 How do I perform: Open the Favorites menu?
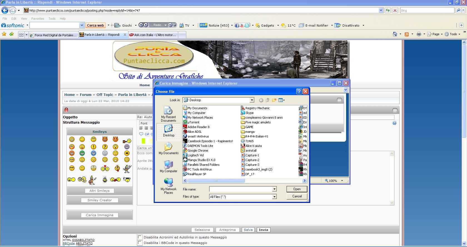point(38,19)
